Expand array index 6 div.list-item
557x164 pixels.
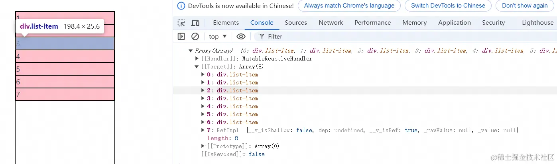(x=204, y=122)
